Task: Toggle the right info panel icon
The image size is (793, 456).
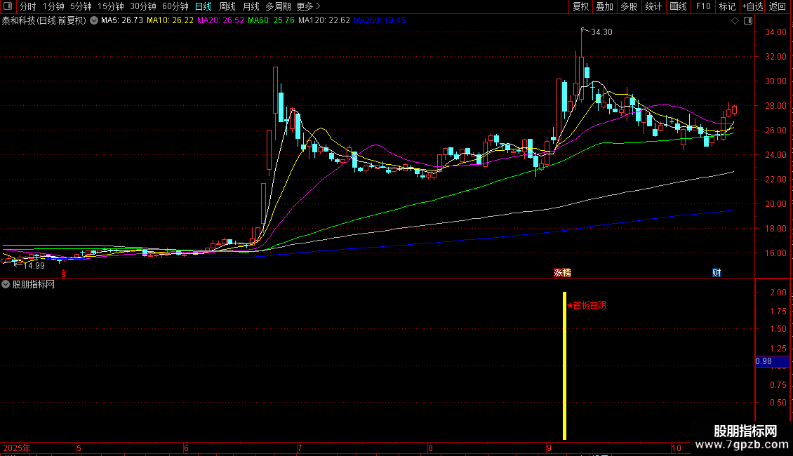Action: [748, 21]
